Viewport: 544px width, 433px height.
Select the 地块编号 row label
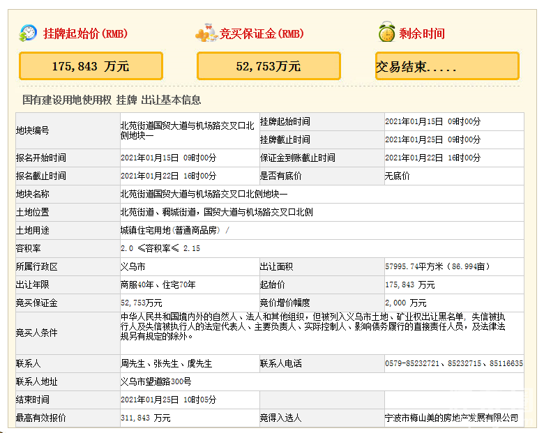coord(33,130)
